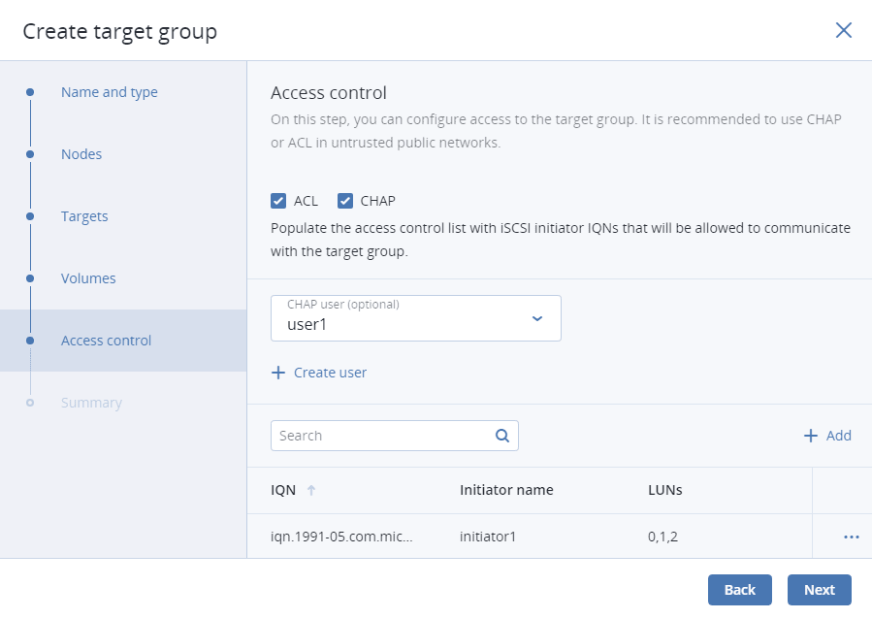Open the three-dots menu for initiator1
This screenshot has width=872, height=619.
[851, 537]
